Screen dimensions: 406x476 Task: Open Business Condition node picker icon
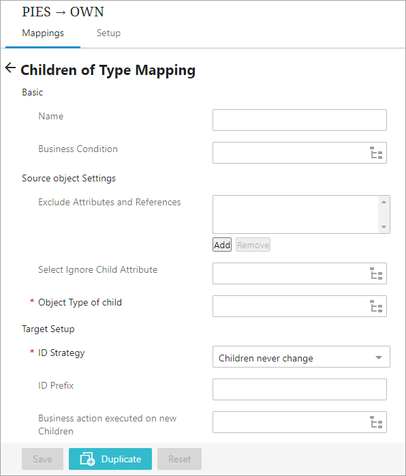click(x=376, y=153)
